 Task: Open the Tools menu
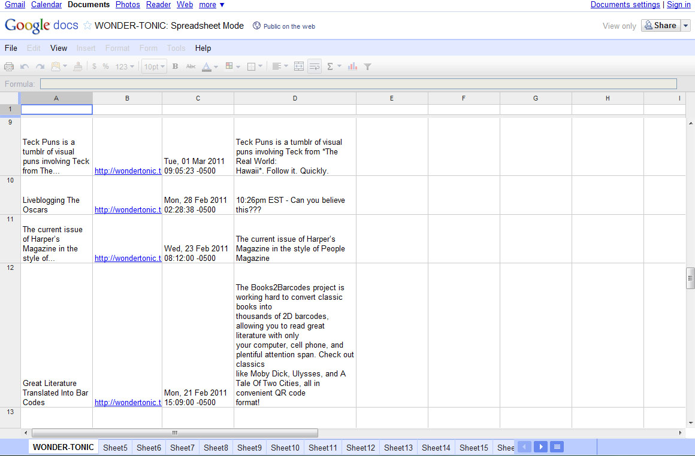[176, 48]
